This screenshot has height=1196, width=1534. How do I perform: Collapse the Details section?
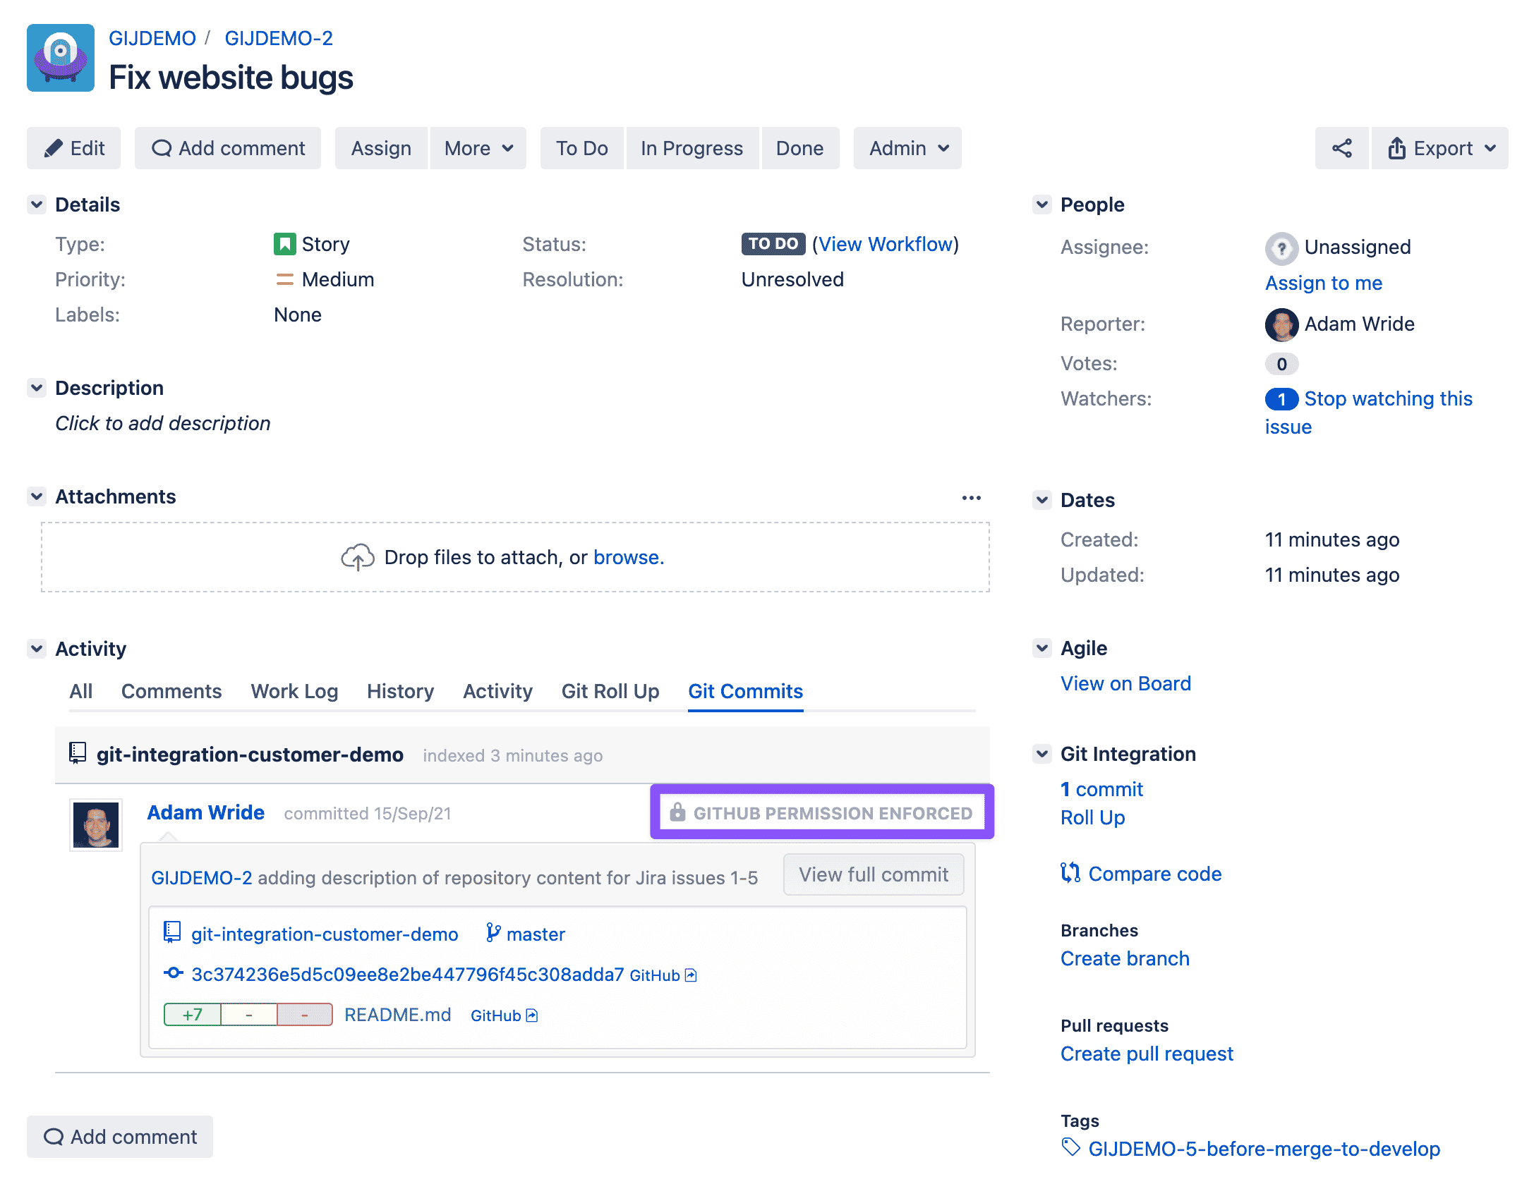pyautogui.click(x=37, y=205)
